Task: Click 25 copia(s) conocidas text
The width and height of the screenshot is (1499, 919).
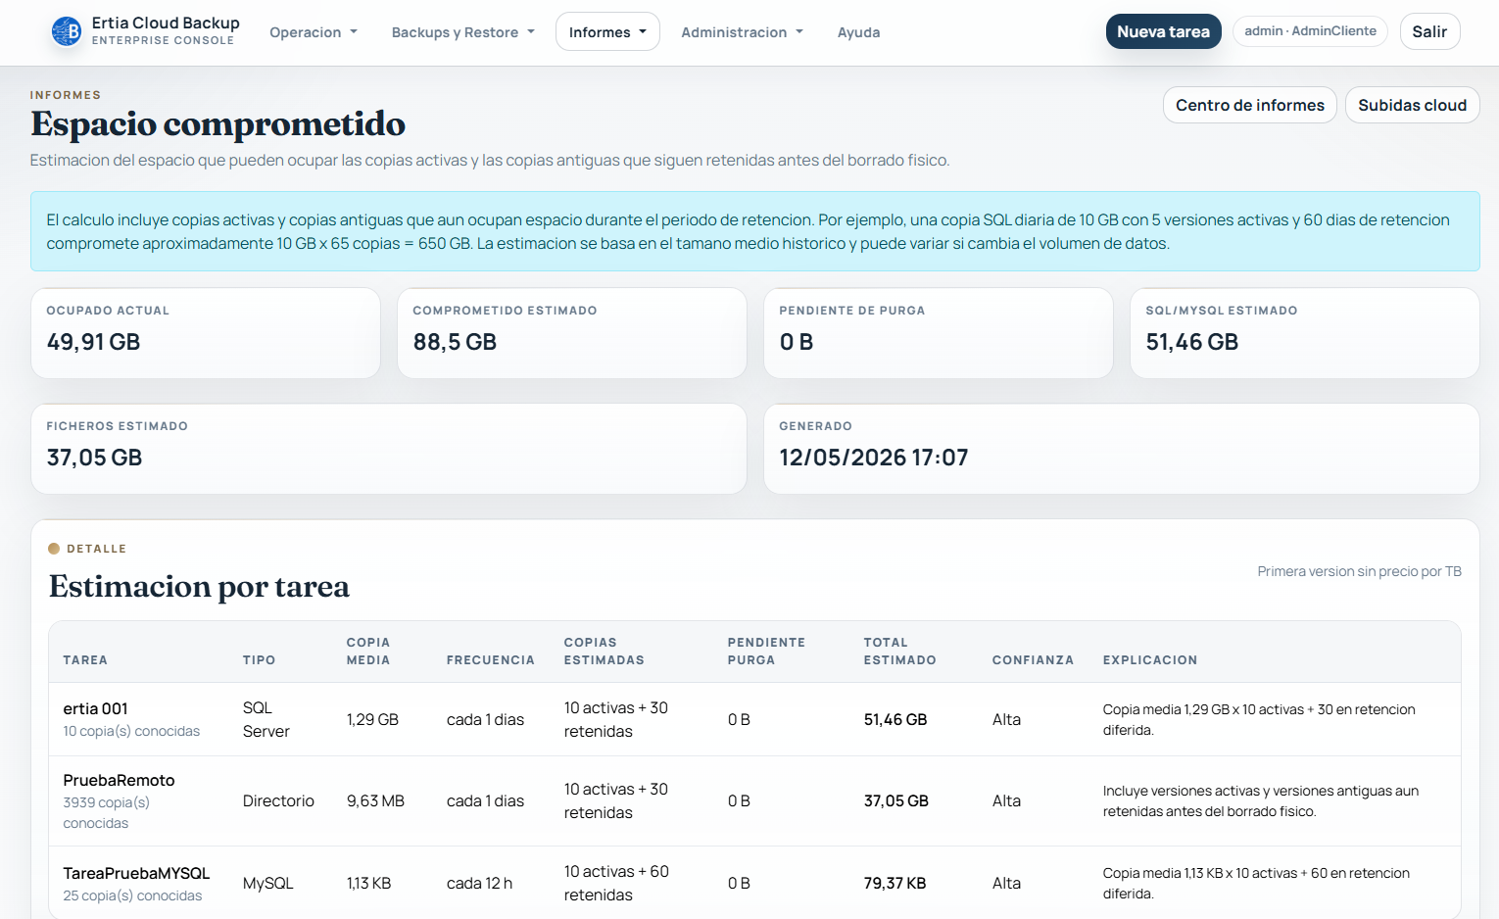Action: click(x=132, y=895)
